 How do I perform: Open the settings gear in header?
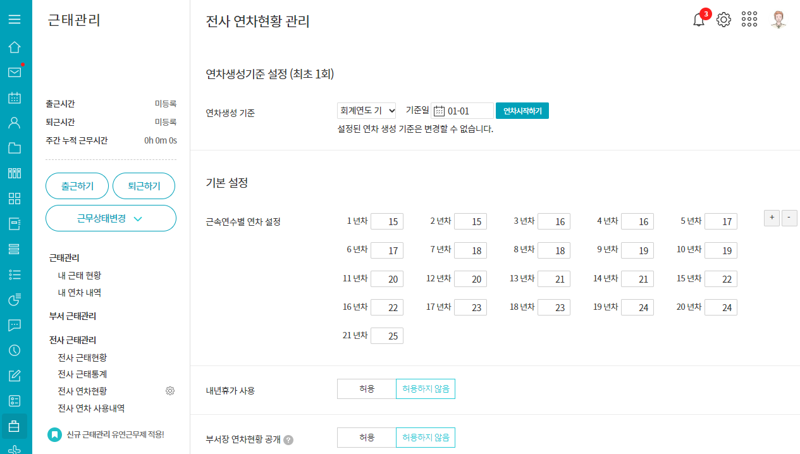(x=723, y=20)
